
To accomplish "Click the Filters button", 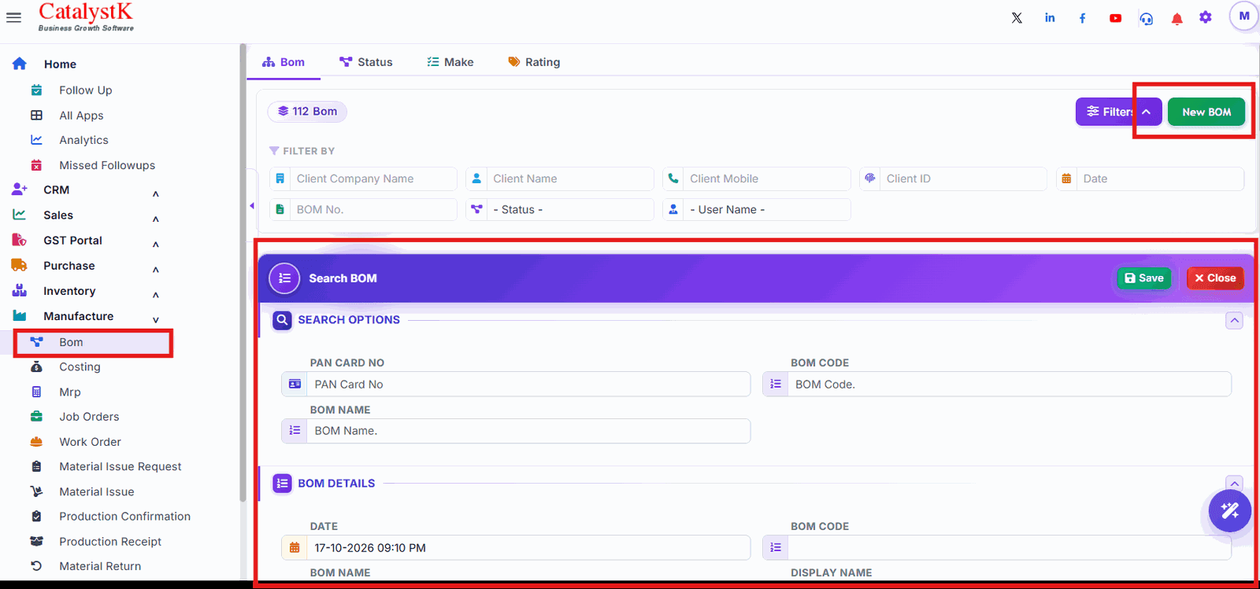I will click(1118, 112).
